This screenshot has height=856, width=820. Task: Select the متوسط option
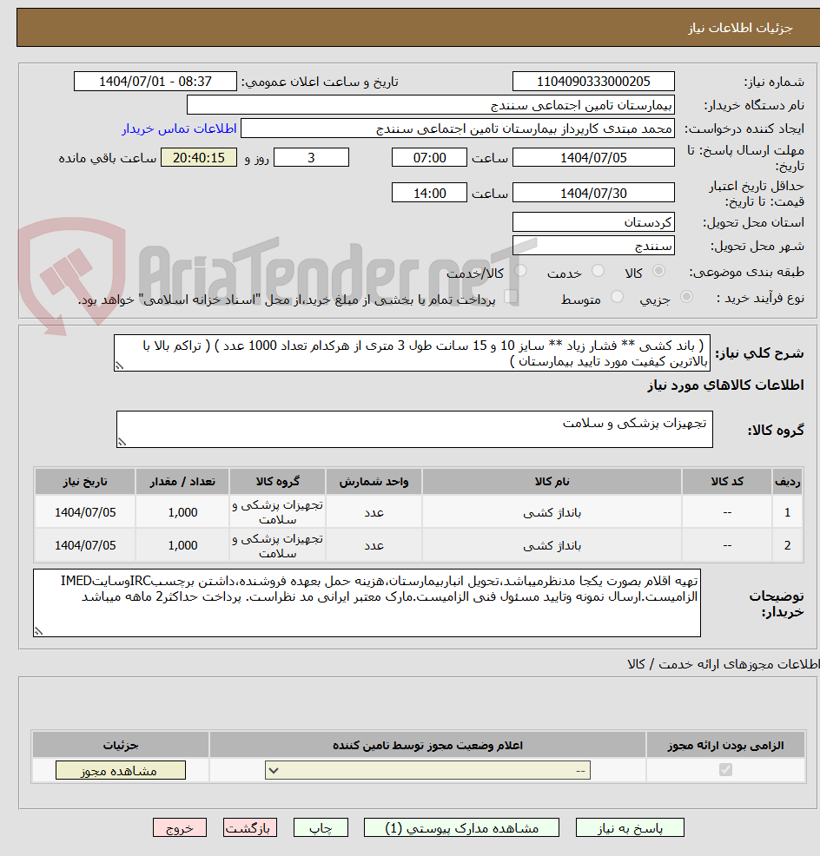617,295
